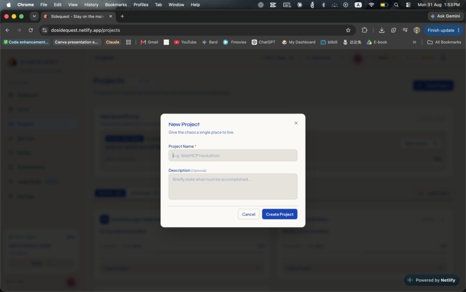Click the Ask Gemini button
The width and height of the screenshot is (466, 292).
tap(445, 16)
